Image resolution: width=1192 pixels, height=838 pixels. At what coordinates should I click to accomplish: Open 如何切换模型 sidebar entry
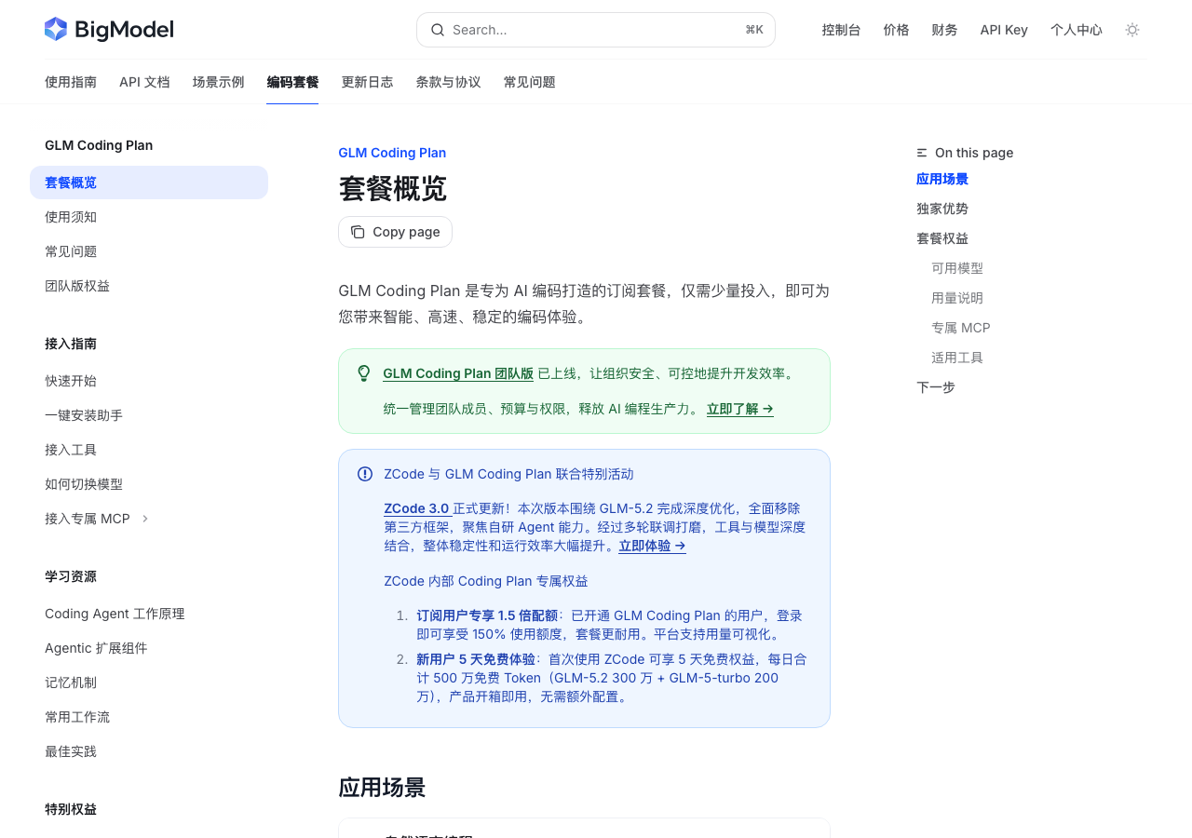coord(149,484)
